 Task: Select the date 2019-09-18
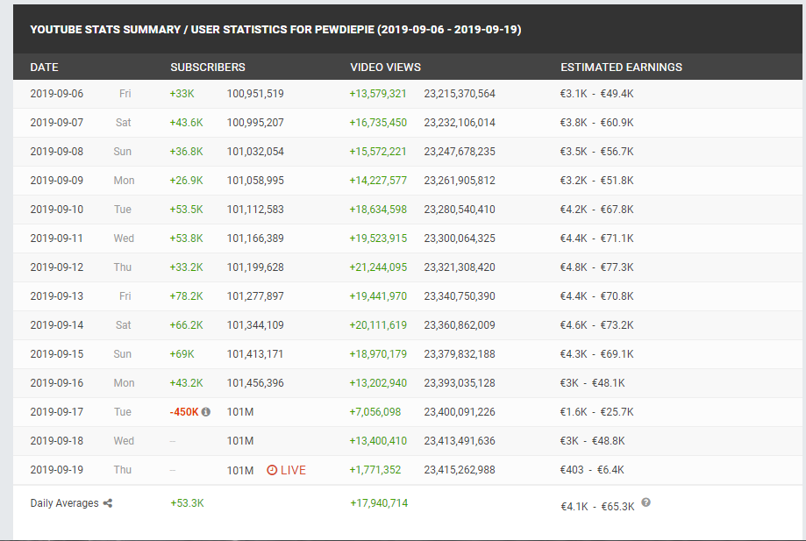pyautogui.click(x=56, y=441)
